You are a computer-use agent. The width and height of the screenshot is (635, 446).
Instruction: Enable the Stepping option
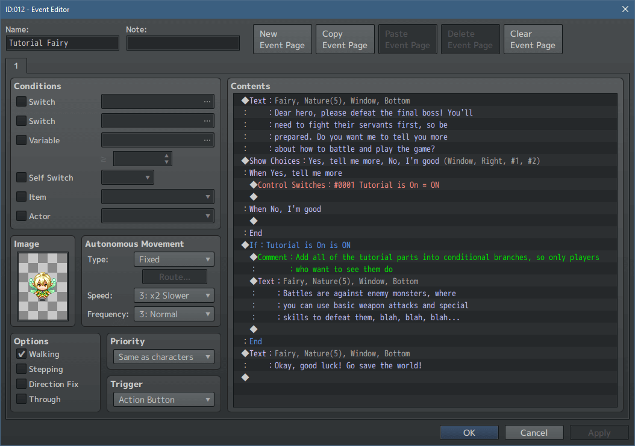click(20, 369)
